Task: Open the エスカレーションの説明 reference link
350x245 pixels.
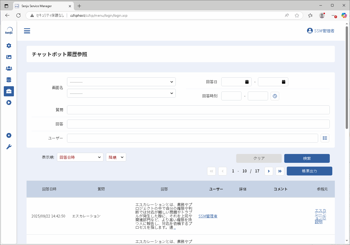Action: pos(320,216)
